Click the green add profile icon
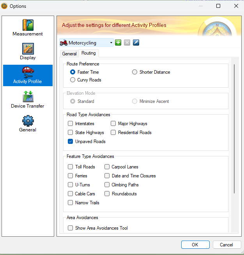This screenshot has height=255, width=244. [x=118, y=43]
